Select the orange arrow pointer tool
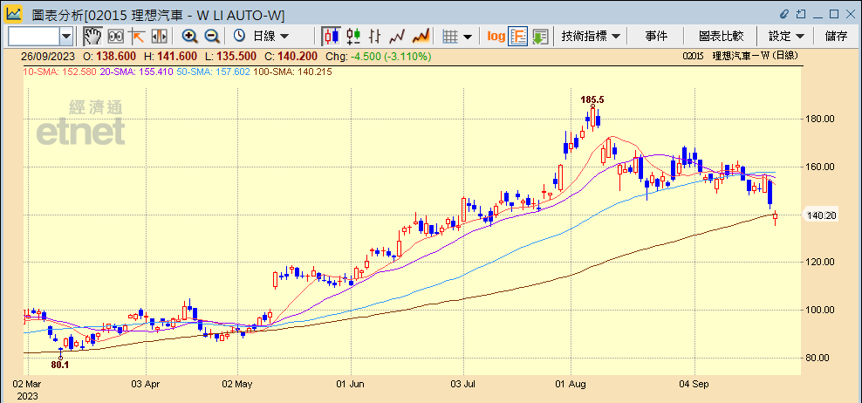The width and height of the screenshot is (862, 403). (137, 36)
